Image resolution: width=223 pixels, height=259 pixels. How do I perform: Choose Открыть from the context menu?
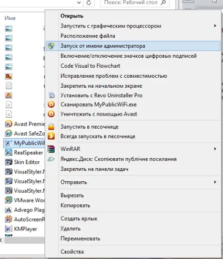pos(133,16)
